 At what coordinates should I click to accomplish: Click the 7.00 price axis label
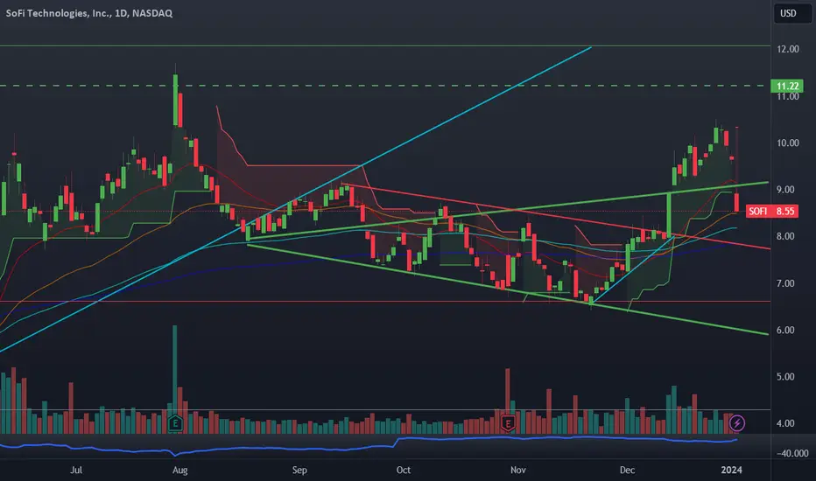coord(785,283)
